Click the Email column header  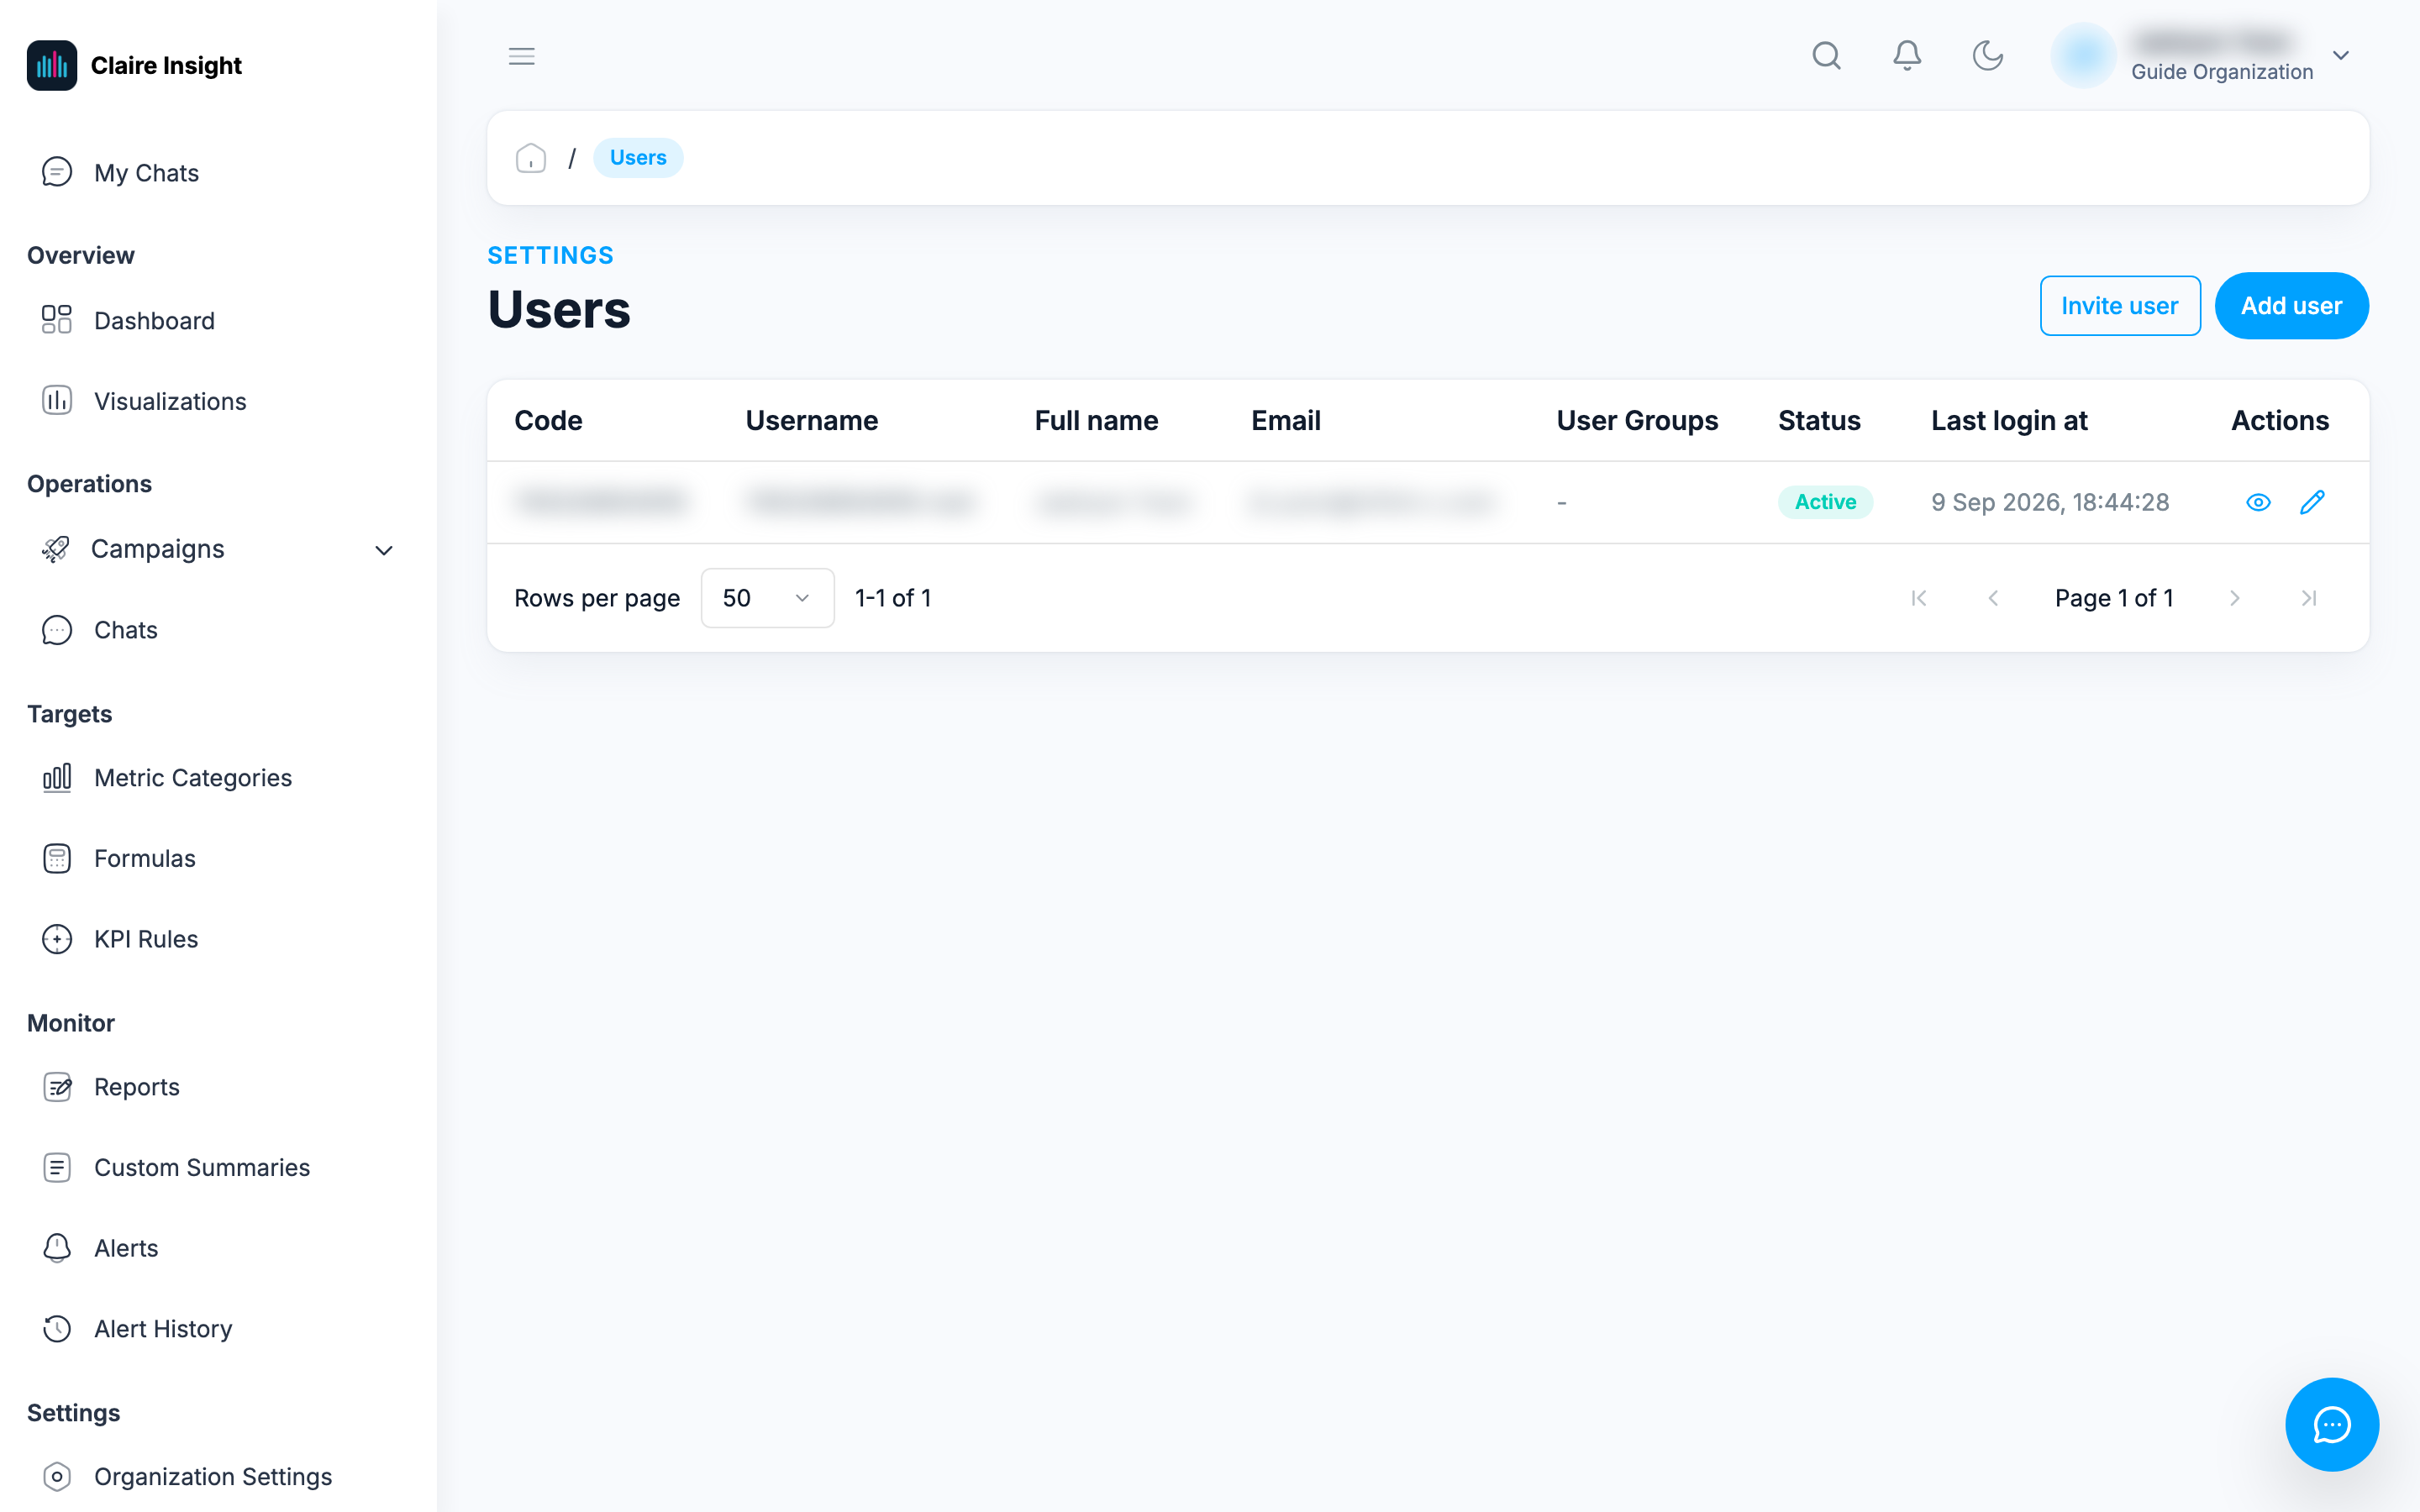[1286, 421]
